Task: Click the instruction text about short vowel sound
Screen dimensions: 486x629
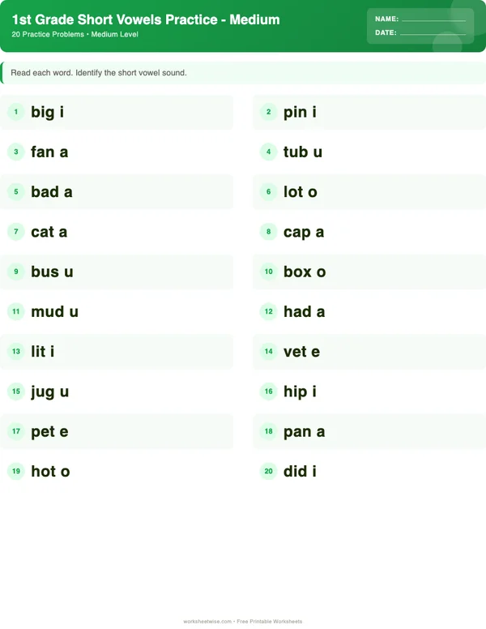Action: [99, 73]
